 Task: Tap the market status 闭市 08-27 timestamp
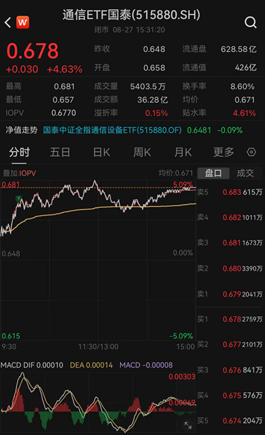[x=129, y=30]
